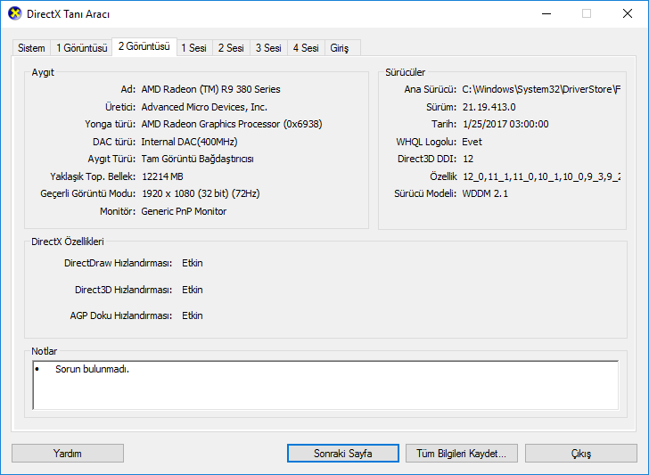Screen dimensions: 649x475
Task: Go to the 4 Sesi tab
Action: (306, 48)
